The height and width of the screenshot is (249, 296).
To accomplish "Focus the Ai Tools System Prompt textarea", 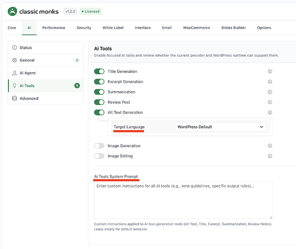I will [x=183, y=200].
